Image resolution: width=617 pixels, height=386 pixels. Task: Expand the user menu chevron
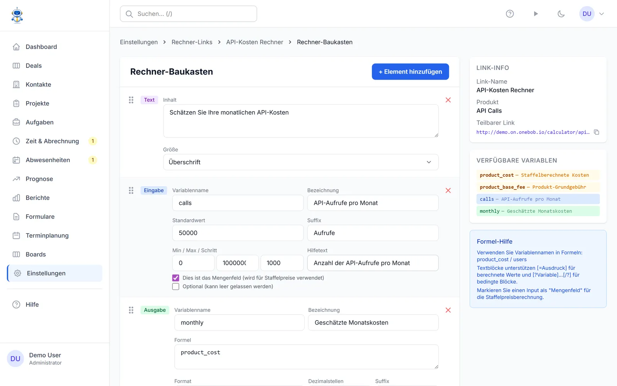[602, 14]
